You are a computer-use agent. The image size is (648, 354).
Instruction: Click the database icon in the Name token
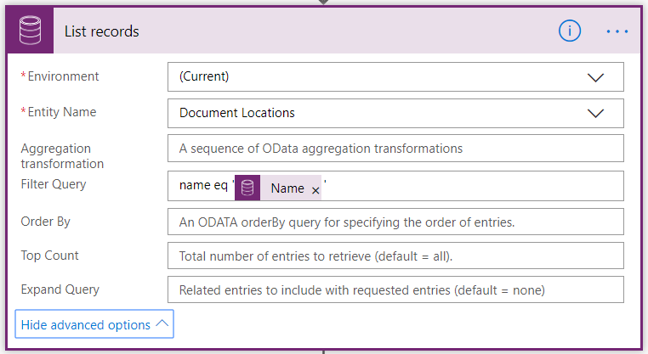tap(247, 188)
